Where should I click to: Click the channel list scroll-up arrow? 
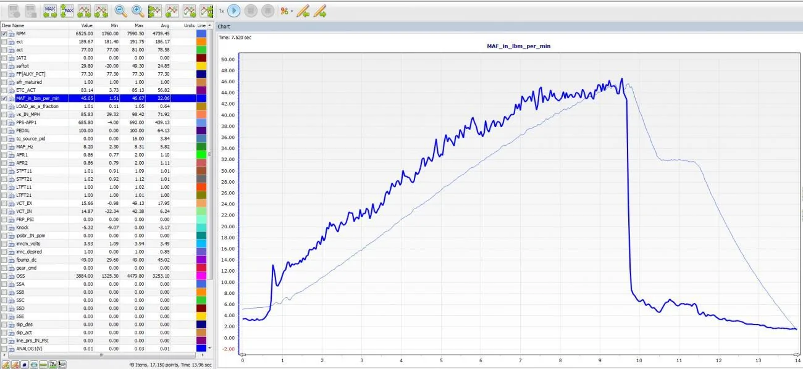[x=211, y=25]
